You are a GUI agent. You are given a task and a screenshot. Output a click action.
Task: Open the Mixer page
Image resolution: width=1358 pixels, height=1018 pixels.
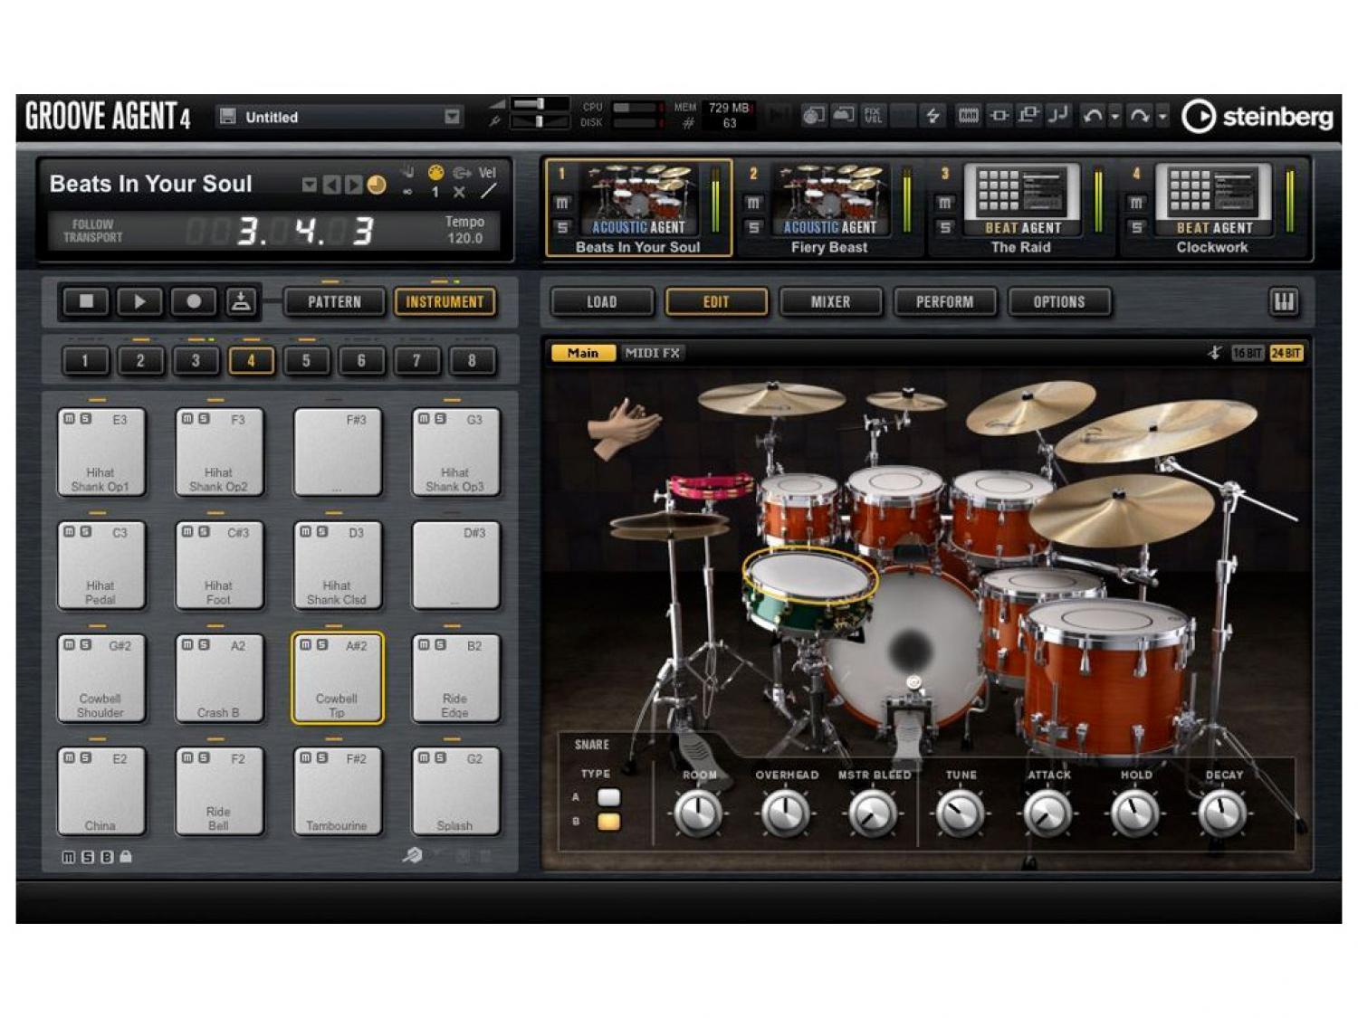point(830,301)
